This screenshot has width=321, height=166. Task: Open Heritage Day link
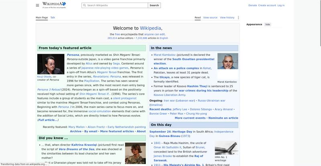click(x=182, y=132)
